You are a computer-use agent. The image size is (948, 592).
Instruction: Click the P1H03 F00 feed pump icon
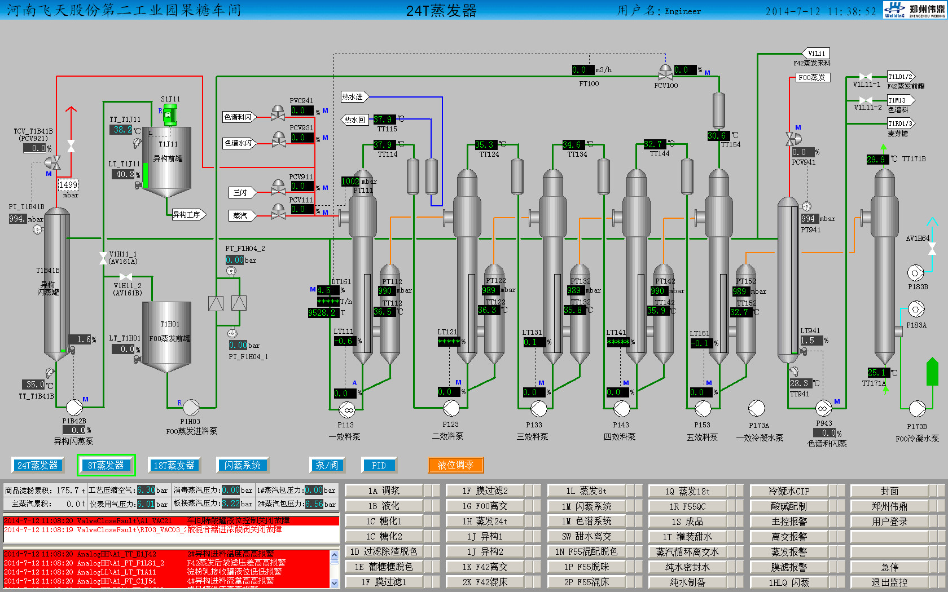[x=191, y=407]
